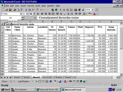The width and height of the screenshot is (123, 92).
Task: Launch the Chart Wizard icon
Action: click(76, 10)
